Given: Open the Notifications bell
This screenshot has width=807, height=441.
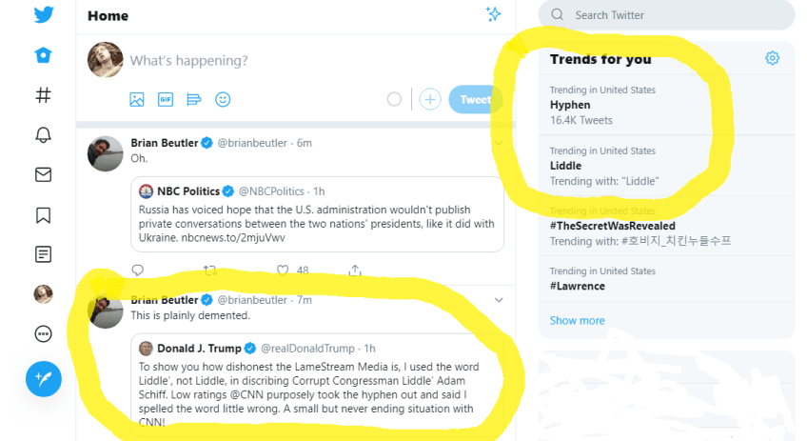Looking at the screenshot, I should (43, 134).
